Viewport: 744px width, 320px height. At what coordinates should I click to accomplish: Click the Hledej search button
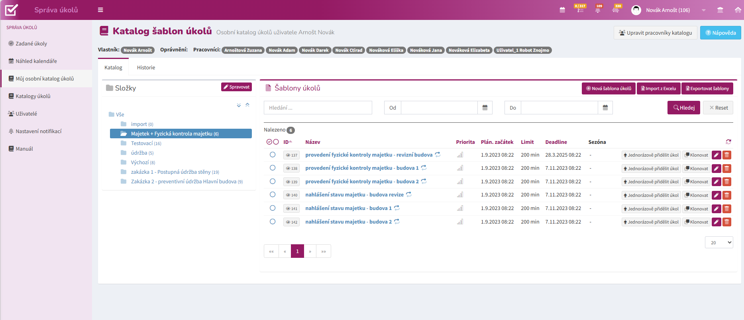click(684, 108)
